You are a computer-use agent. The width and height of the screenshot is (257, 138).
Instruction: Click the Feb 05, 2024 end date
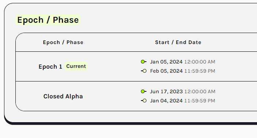[x=166, y=71]
